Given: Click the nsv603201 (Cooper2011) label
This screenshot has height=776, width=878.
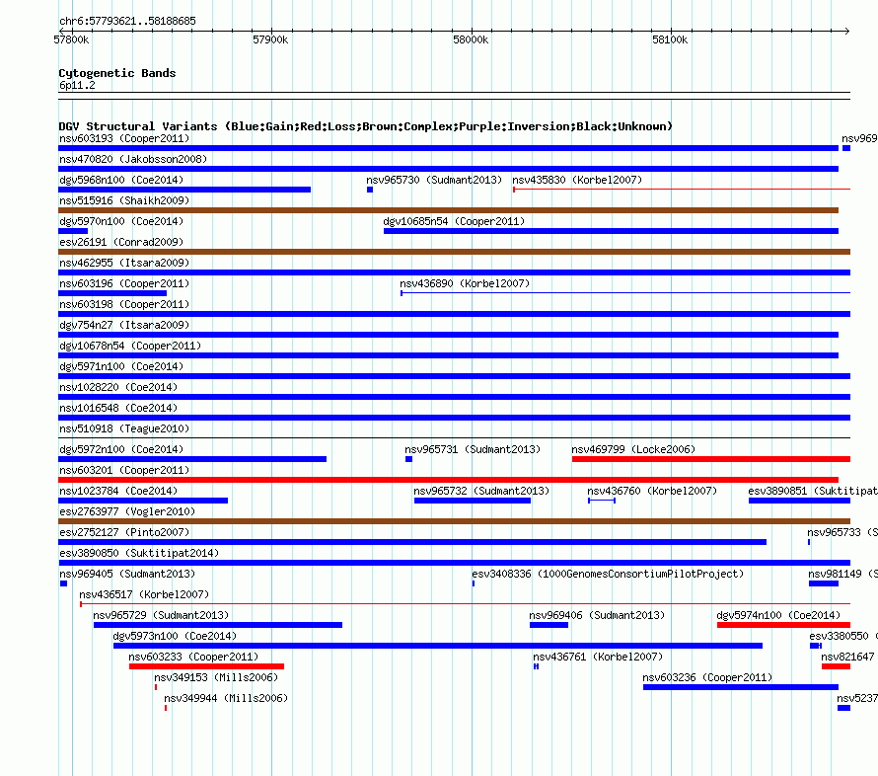Looking at the screenshot, I should click(124, 470).
